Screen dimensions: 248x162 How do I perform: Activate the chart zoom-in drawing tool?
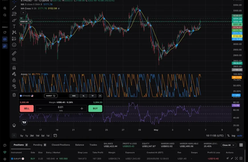(x=14, y=59)
